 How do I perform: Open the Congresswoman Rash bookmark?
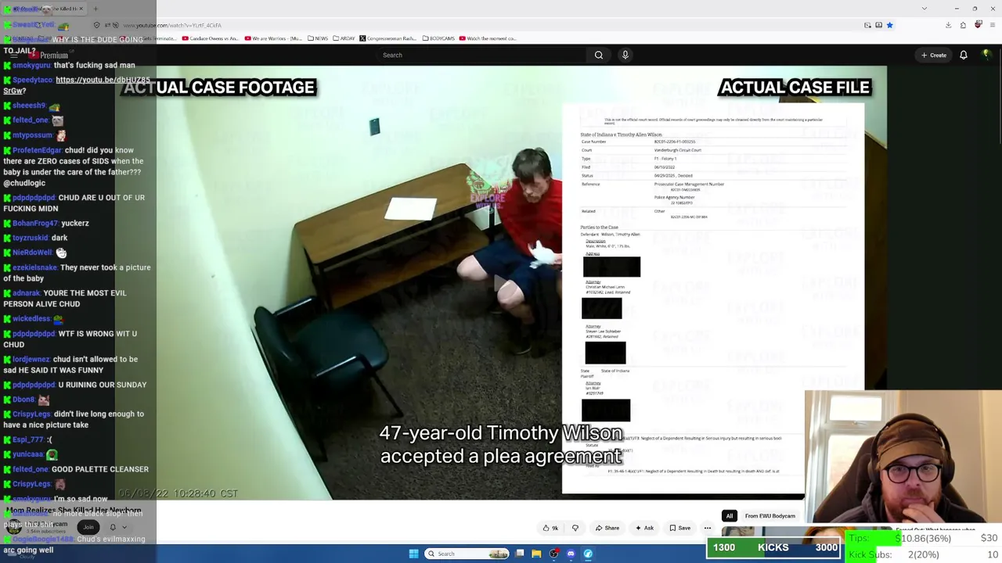(387, 38)
